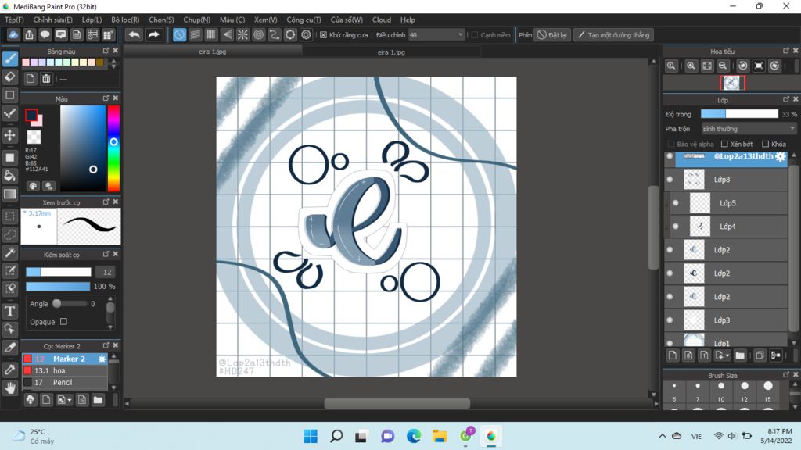
Task: Click the cloud save icon in the toolbar
Action: coord(13,34)
